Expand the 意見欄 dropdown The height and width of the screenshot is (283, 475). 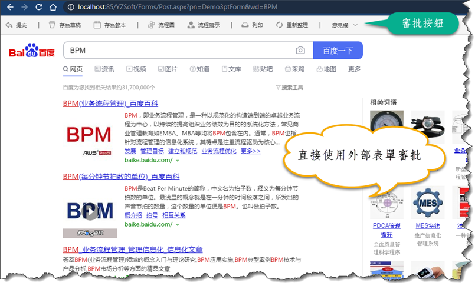click(345, 25)
